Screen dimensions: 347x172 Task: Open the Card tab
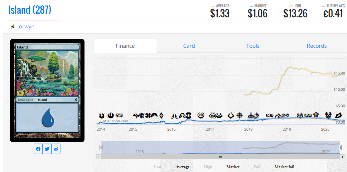[x=189, y=46]
